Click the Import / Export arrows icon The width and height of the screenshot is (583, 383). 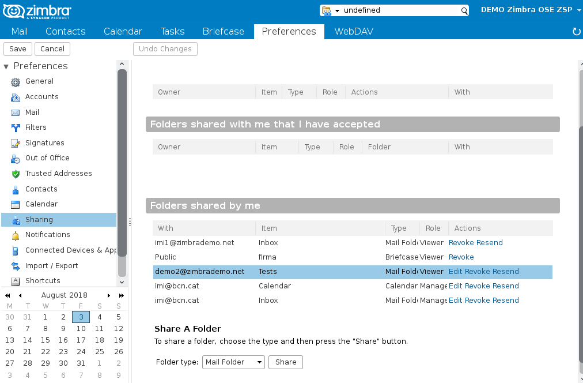pos(16,266)
